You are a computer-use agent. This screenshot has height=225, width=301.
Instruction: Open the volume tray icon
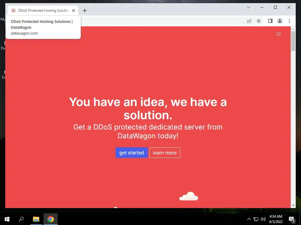point(263,219)
